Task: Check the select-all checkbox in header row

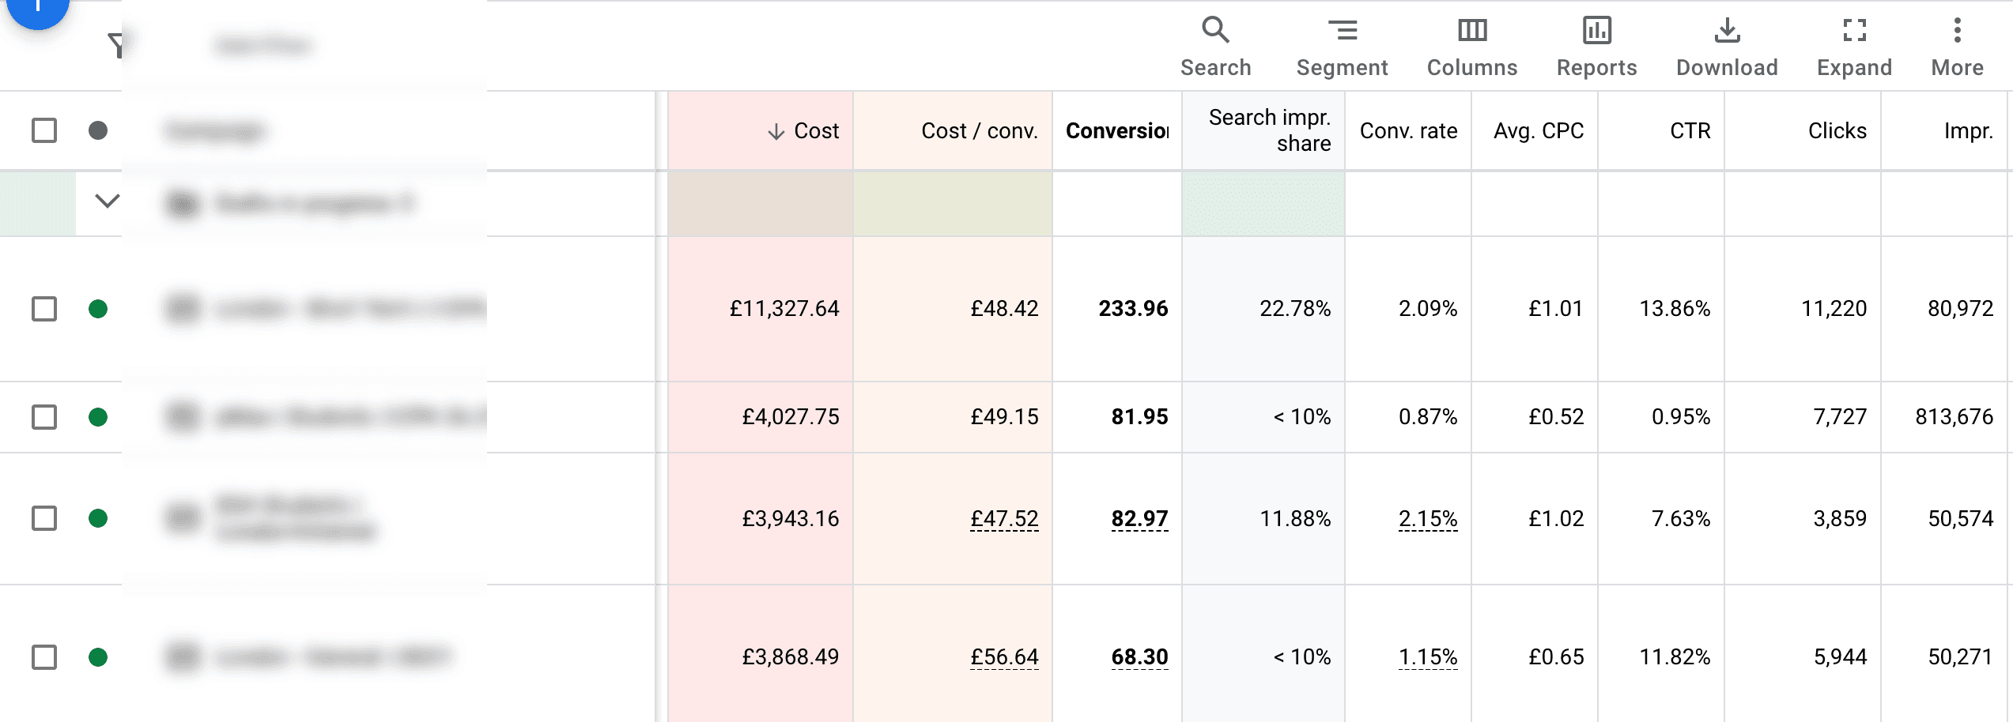Action: click(x=44, y=130)
